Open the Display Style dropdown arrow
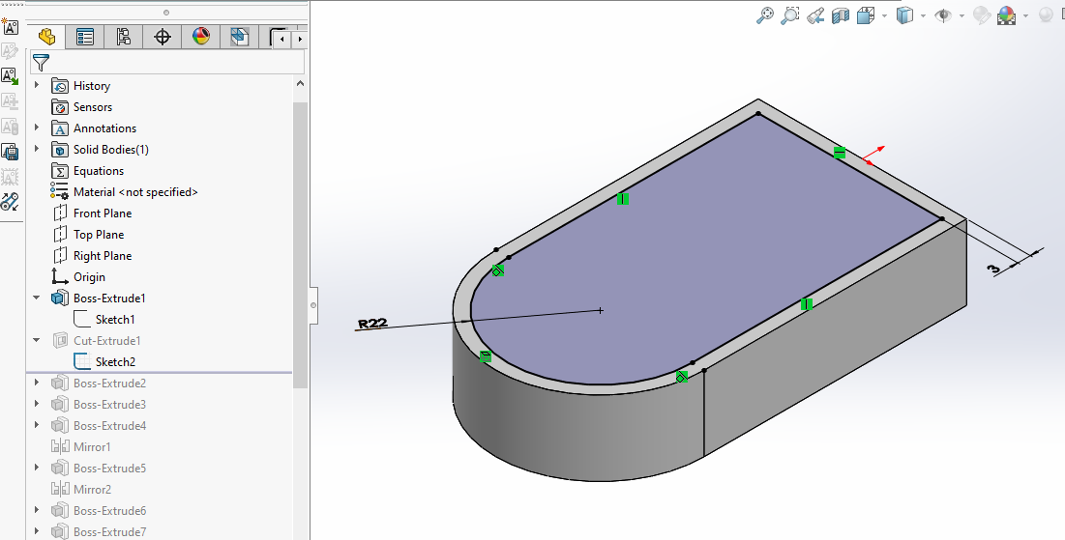The image size is (1065, 540). (924, 16)
